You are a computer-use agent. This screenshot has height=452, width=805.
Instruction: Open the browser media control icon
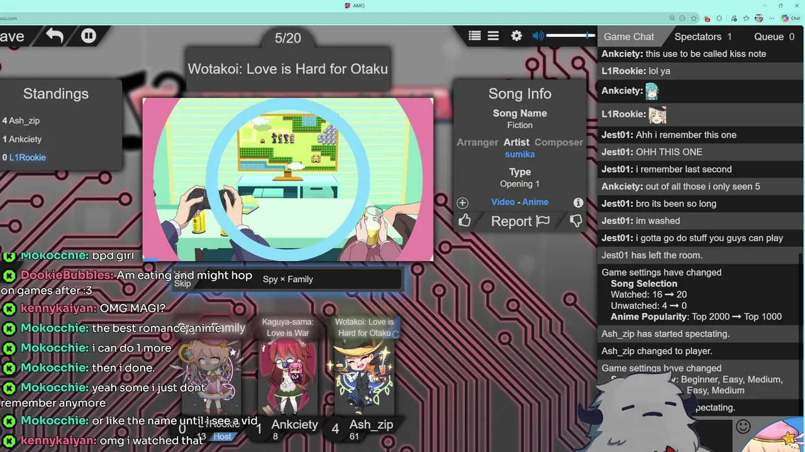click(x=734, y=18)
